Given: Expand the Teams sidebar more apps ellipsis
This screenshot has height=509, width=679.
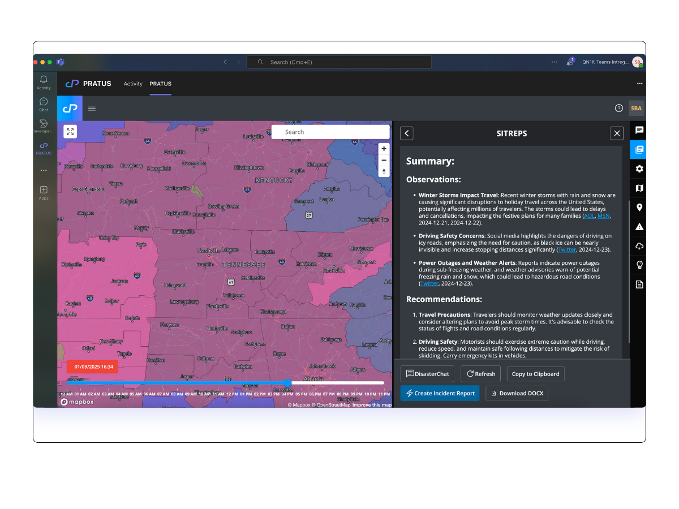Looking at the screenshot, I should (44, 170).
